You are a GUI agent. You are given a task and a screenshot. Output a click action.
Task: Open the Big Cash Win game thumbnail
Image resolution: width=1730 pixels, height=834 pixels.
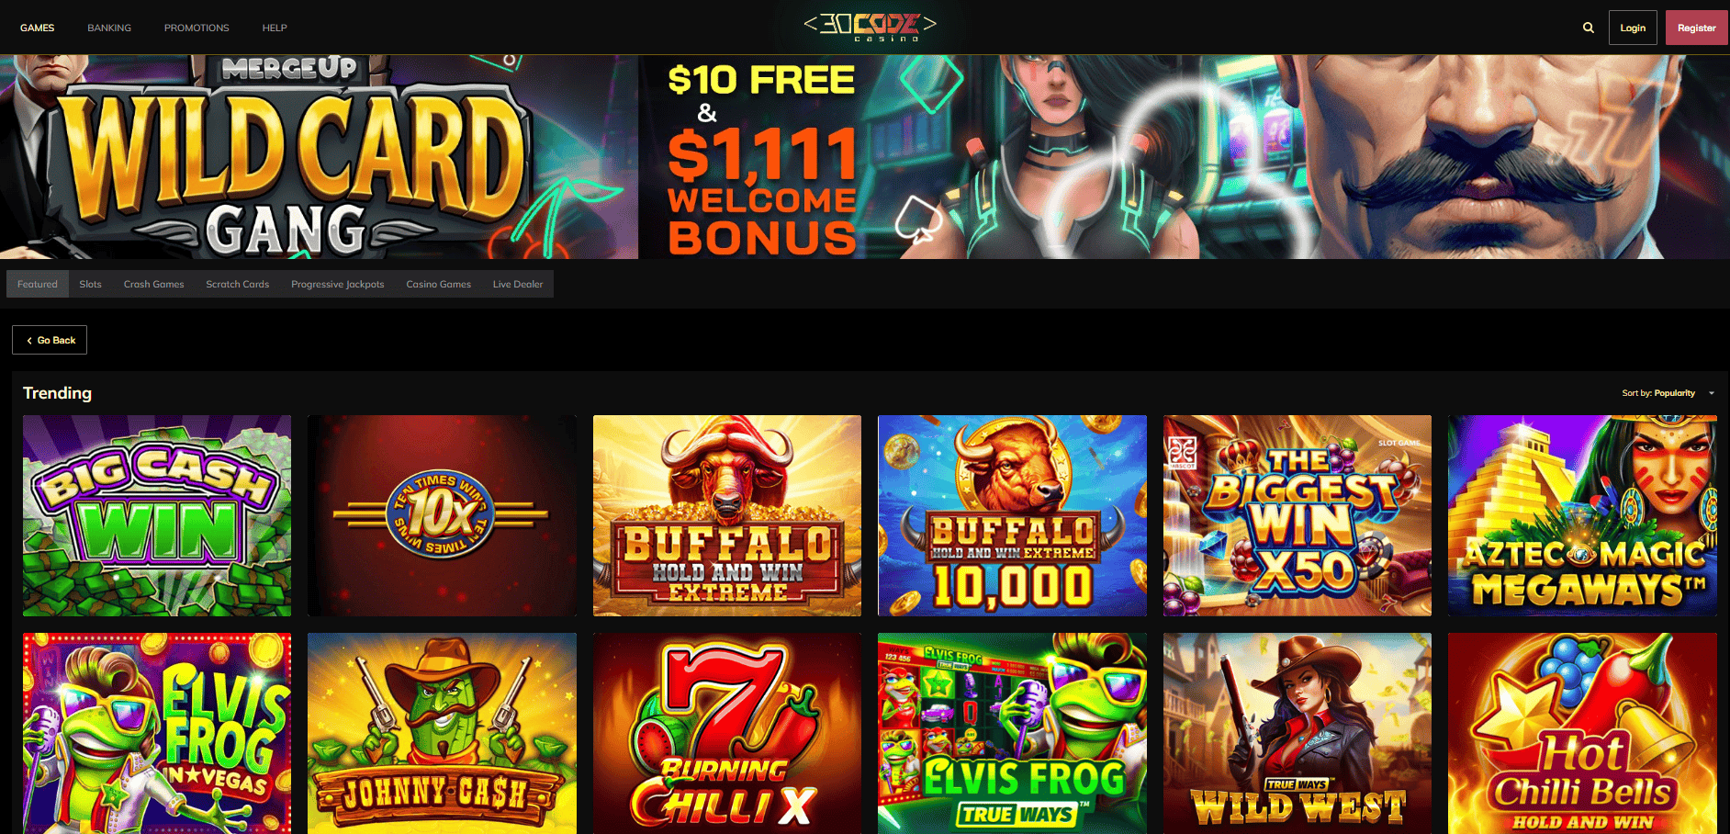pyautogui.click(x=157, y=515)
